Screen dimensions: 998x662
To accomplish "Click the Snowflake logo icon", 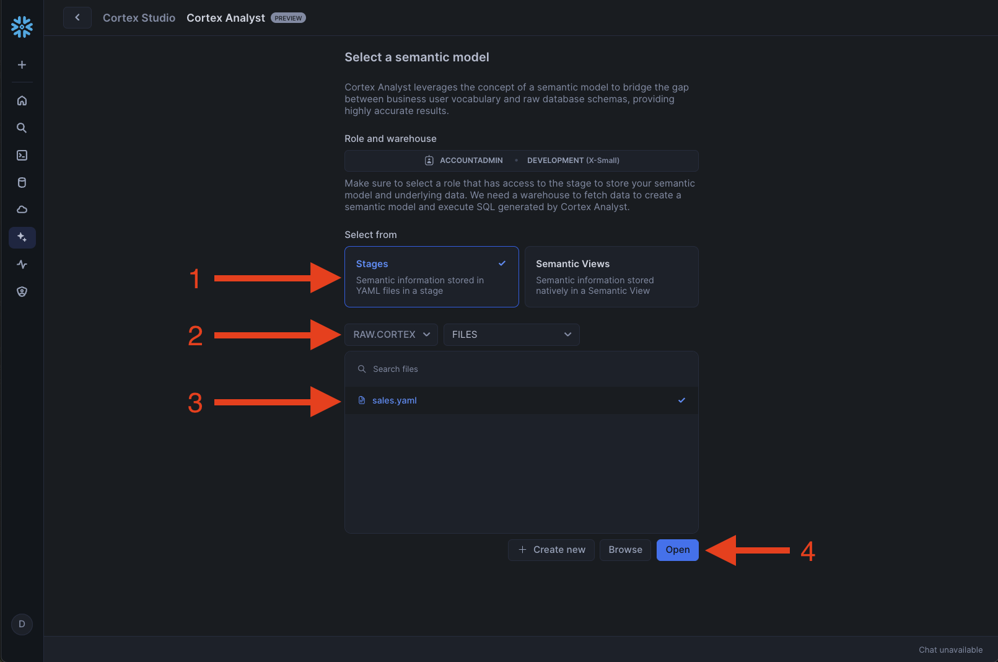I will [22, 27].
